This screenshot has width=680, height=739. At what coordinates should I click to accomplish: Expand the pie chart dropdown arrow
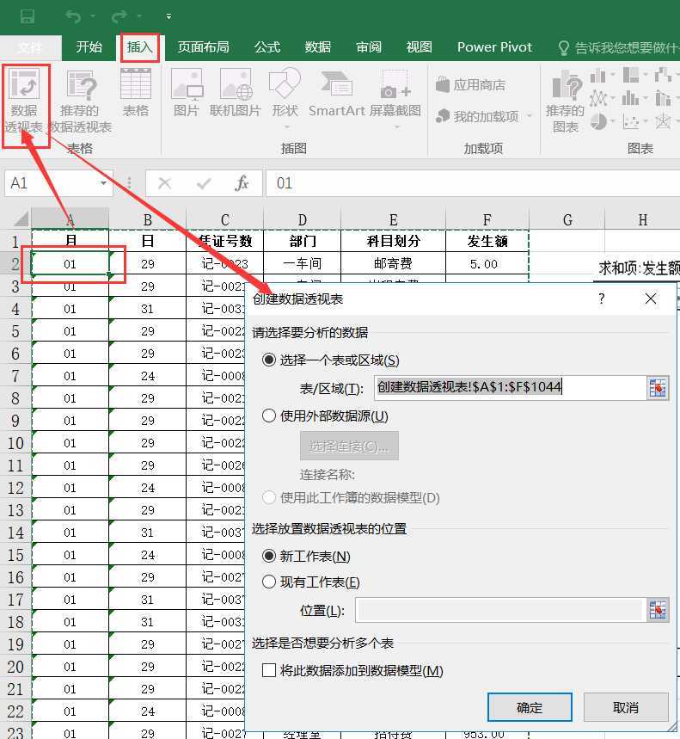pos(613,121)
